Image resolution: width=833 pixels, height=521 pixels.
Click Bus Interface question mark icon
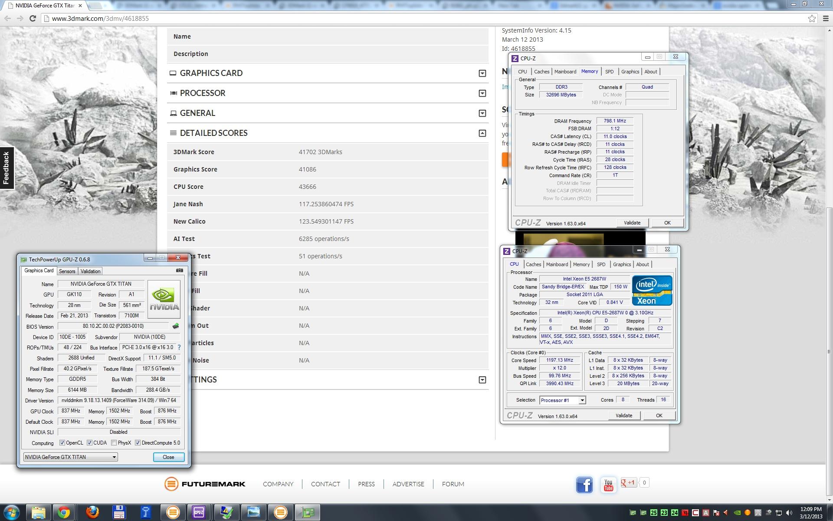click(x=179, y=347)
